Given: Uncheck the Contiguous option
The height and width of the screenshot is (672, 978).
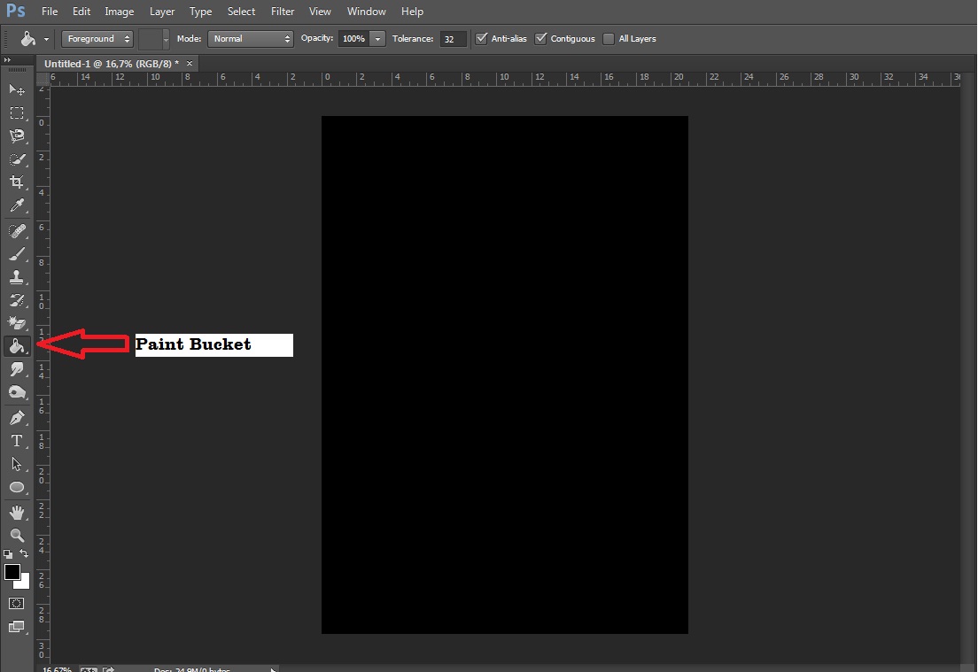Looking at the screenshot, I should pos(541,39).
